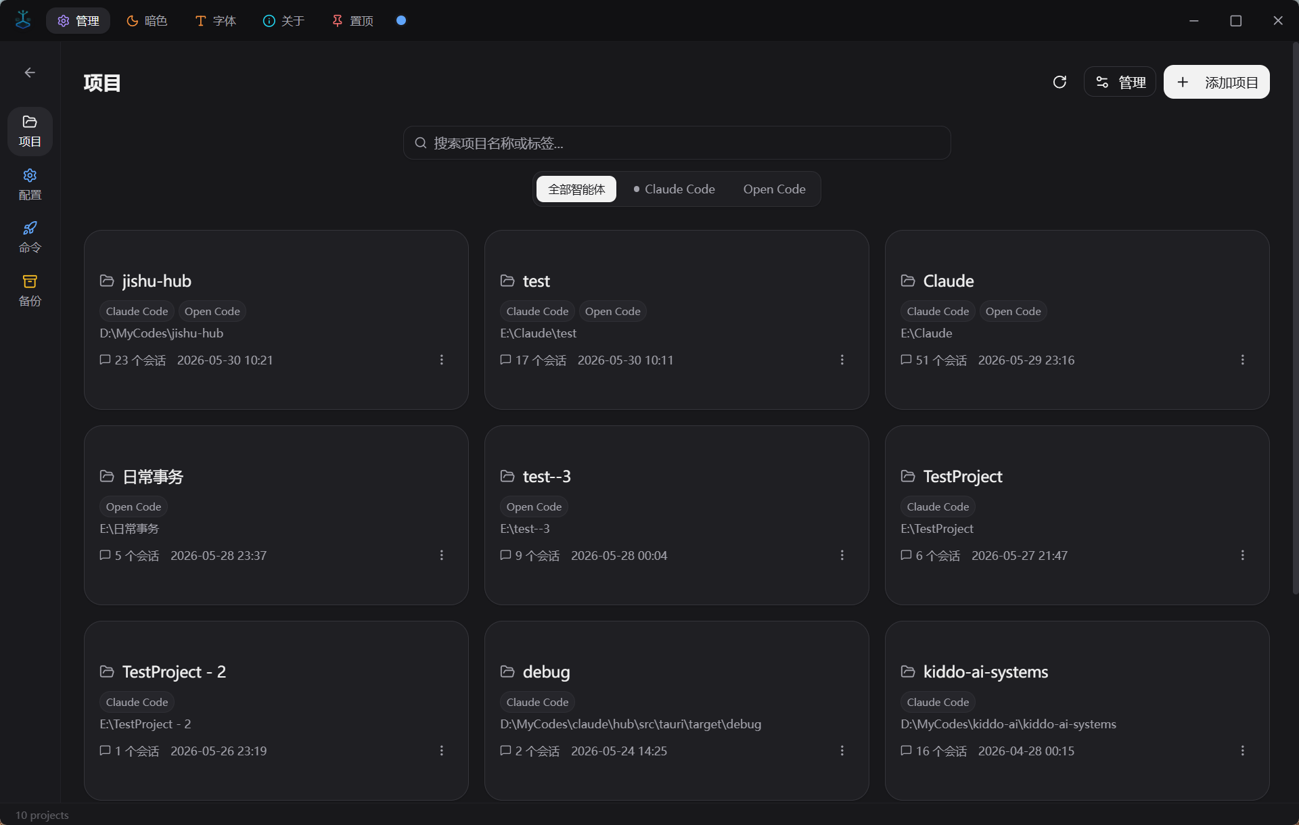Image resolution: width=1299 pixels, height=825 pixels.
Task: Click the chat icon beside 17 个会话
Action: [x=505, y=360]
